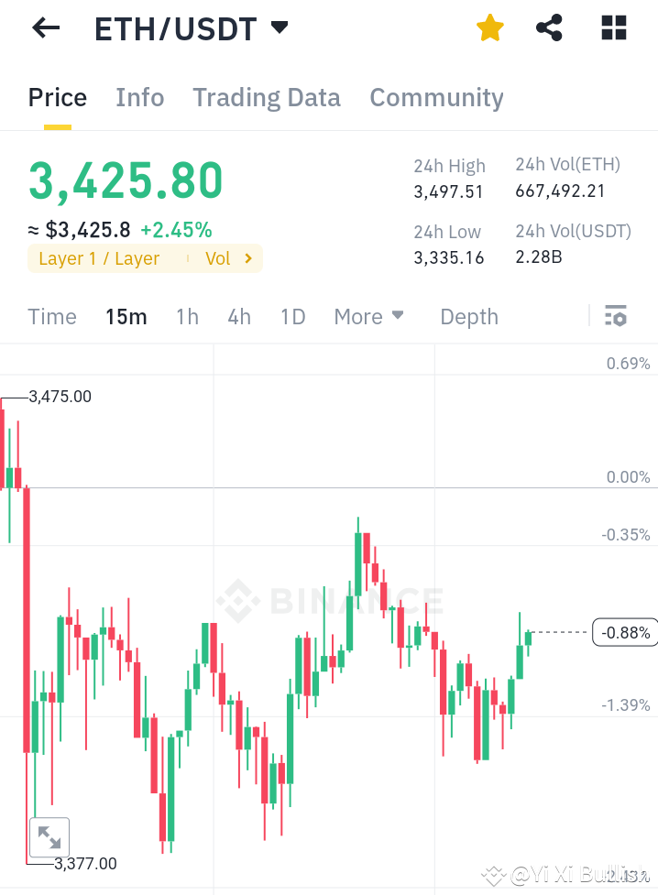Image resolution: width=658 pixels, height=895 pixels.
Task: Switch to the Trading Data tab
Action: [x=266, y=98]
